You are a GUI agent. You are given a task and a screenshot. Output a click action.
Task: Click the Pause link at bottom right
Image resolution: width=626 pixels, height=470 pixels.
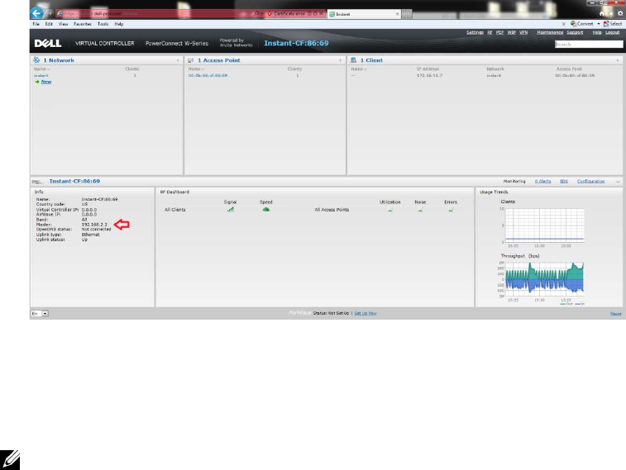(x=615, y=314)
